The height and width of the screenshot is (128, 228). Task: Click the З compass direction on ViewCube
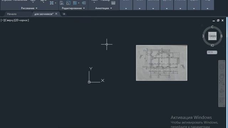point(203,36)
